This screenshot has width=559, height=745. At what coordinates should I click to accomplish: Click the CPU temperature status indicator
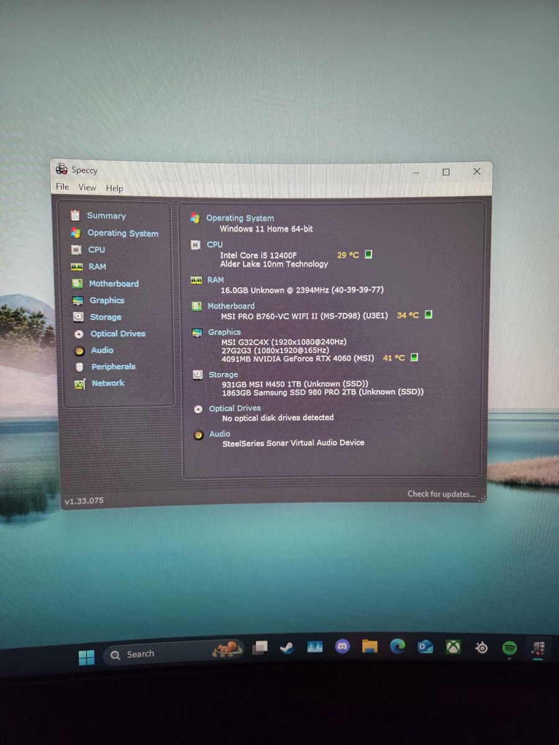[368, 255]
